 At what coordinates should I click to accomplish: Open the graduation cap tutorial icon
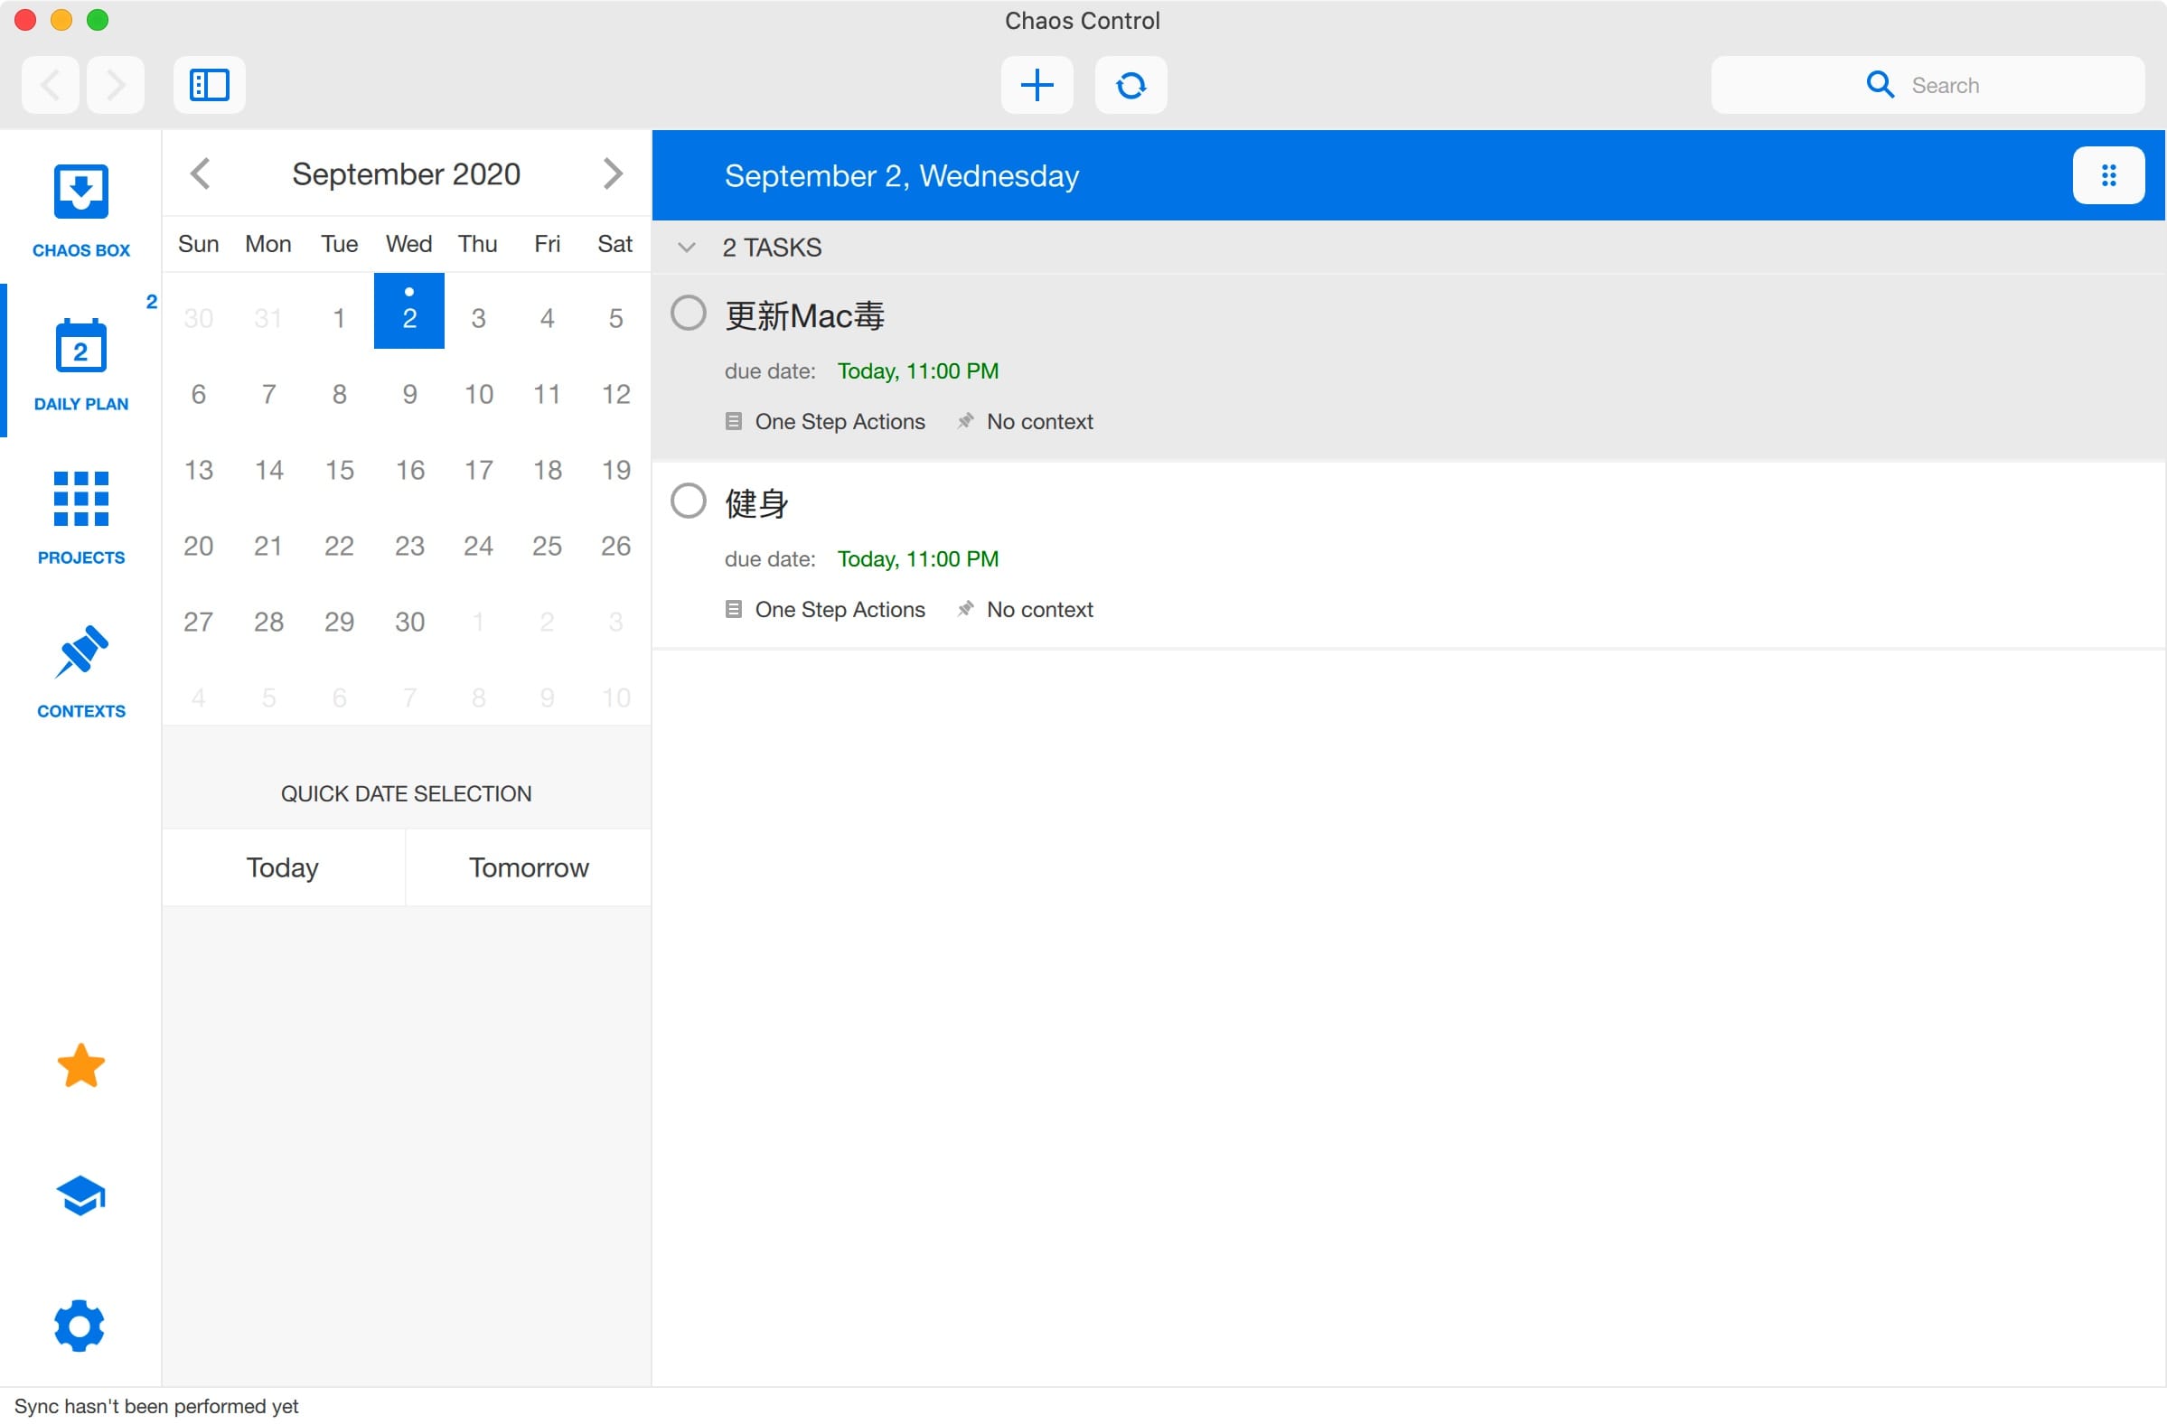coord(81,1195)
